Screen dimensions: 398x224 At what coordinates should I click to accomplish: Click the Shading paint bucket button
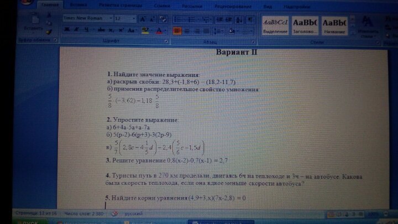(x=232, y=32)
